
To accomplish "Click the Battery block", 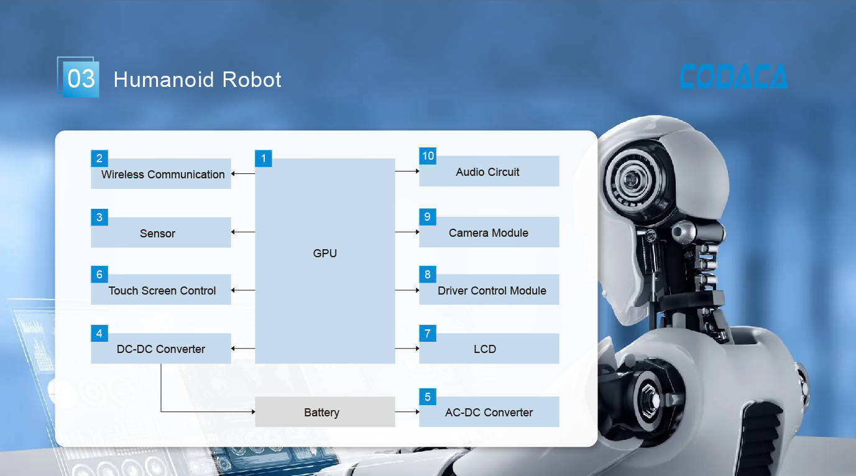I will click(x=324, y=412).
